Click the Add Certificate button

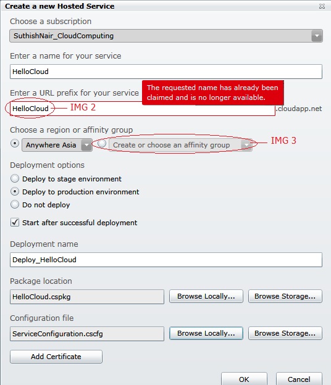click(56, 357)
